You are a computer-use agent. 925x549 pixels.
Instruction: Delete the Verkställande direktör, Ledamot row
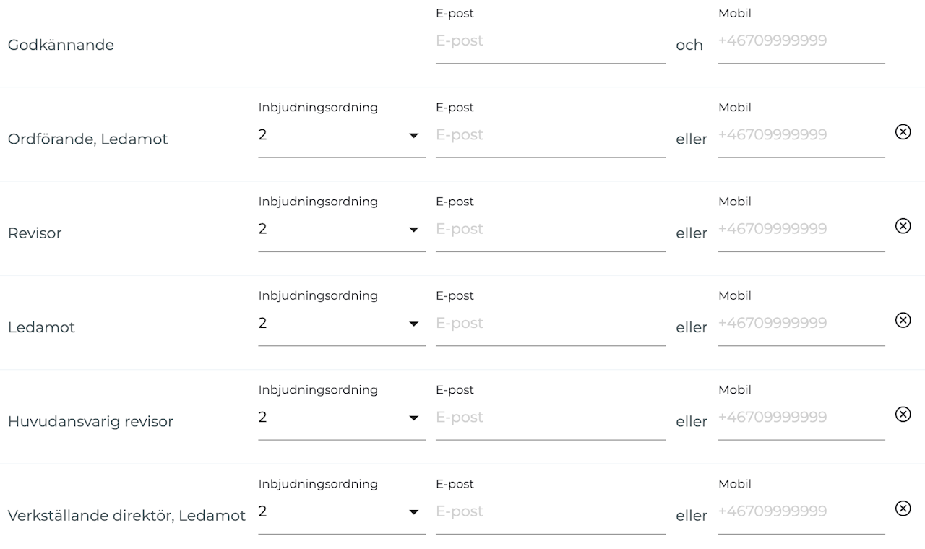tap(903, 509)
